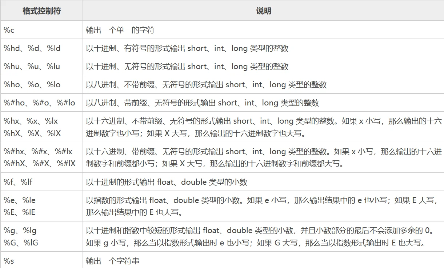The image size is (444, 268).
Task: Click the signed decimal 有符号 description text
Action: (187, 48)
